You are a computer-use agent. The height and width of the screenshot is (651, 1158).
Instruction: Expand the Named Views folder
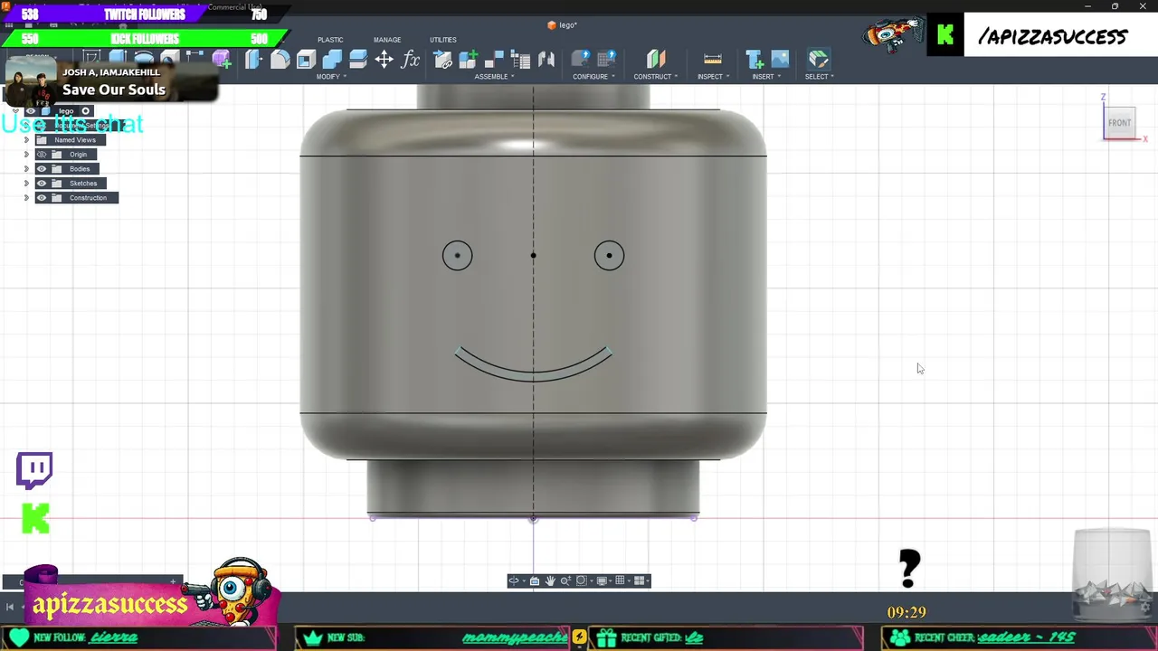pos(26,140)
